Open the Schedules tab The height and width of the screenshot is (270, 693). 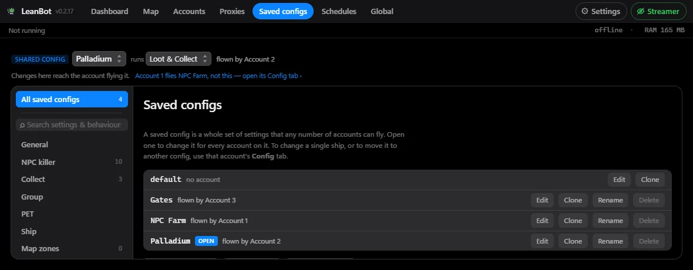[339, 12]
